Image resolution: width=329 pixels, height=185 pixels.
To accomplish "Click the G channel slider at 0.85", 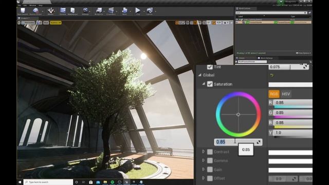I will tap(293, 113).
